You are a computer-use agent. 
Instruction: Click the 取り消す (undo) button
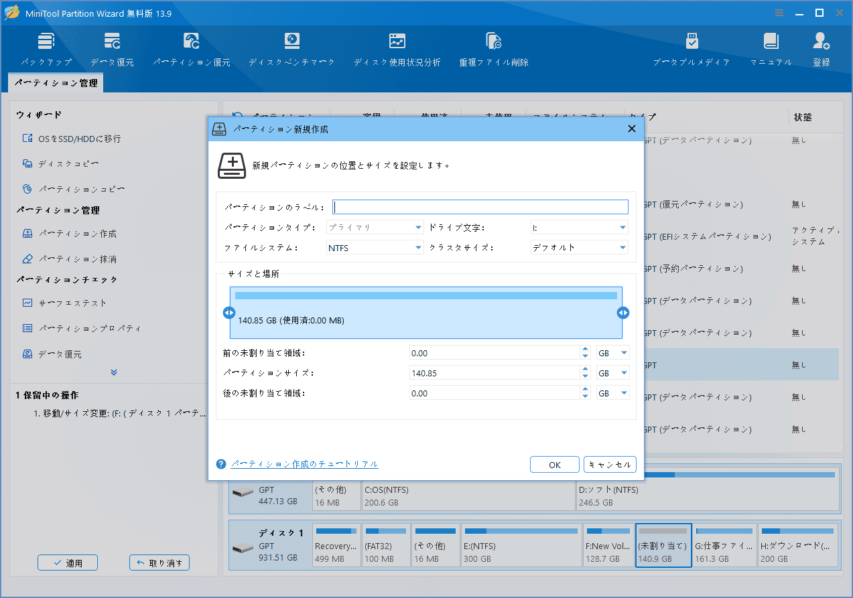pos(159,563)
